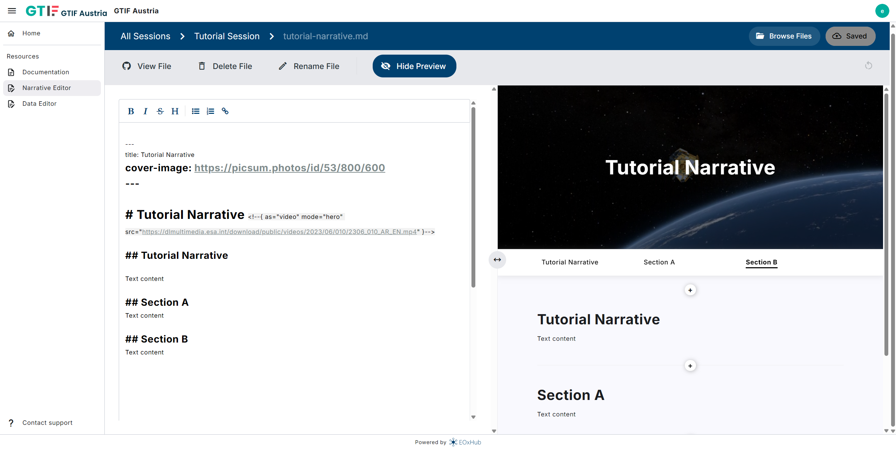The width and height of the screenshot is (896, 449).
Task: Toggle the preview width resize handle
Action: pos(497,260)
